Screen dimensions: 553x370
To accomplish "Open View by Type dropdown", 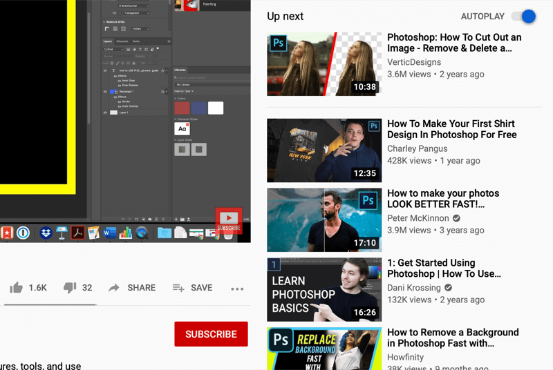I will point(184,91).
